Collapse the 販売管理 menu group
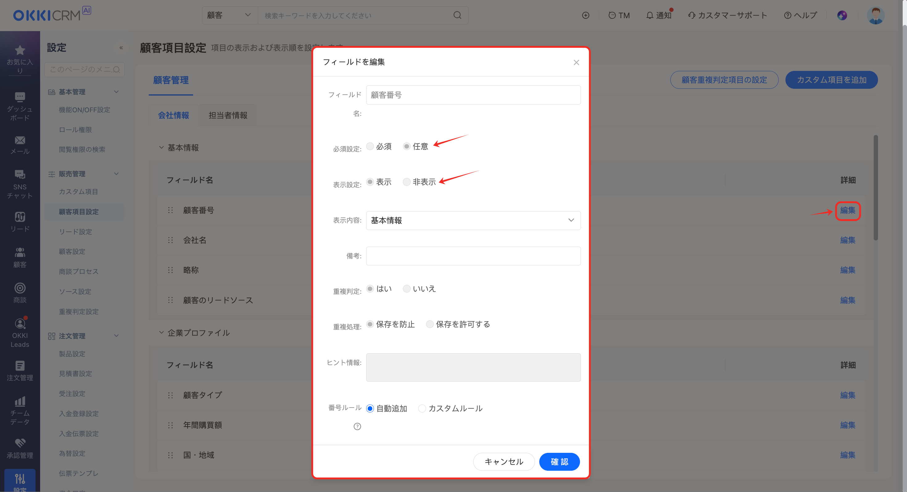This screenshot has height=492, width=907. pos(116,174)
